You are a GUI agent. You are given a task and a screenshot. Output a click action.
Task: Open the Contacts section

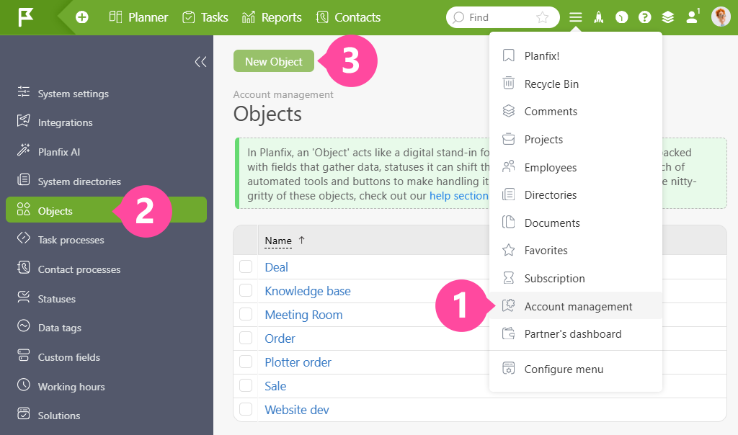(348, 17)
